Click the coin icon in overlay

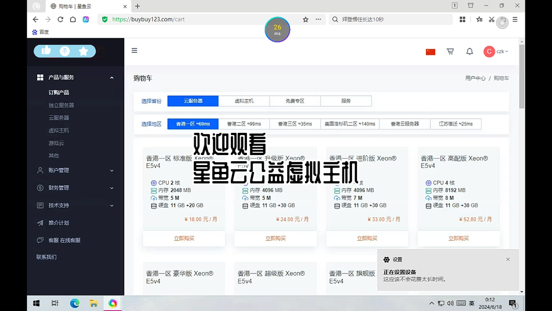[65, 51]
